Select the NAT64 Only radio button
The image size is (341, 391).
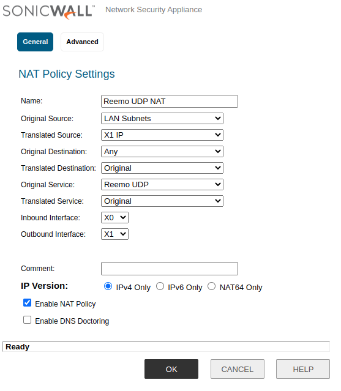pos(212,286)
